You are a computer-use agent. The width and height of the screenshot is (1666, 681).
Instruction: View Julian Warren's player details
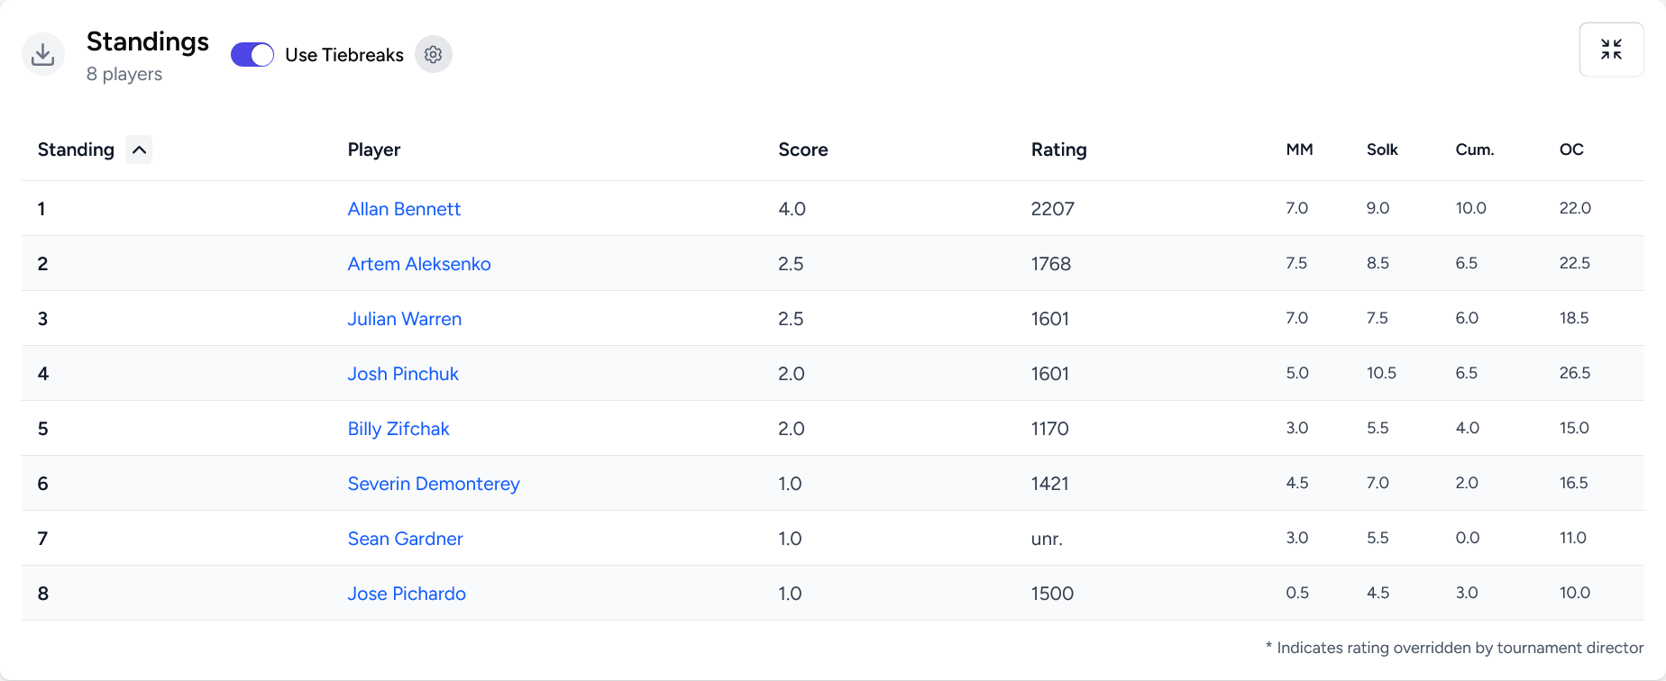point(405,319)
